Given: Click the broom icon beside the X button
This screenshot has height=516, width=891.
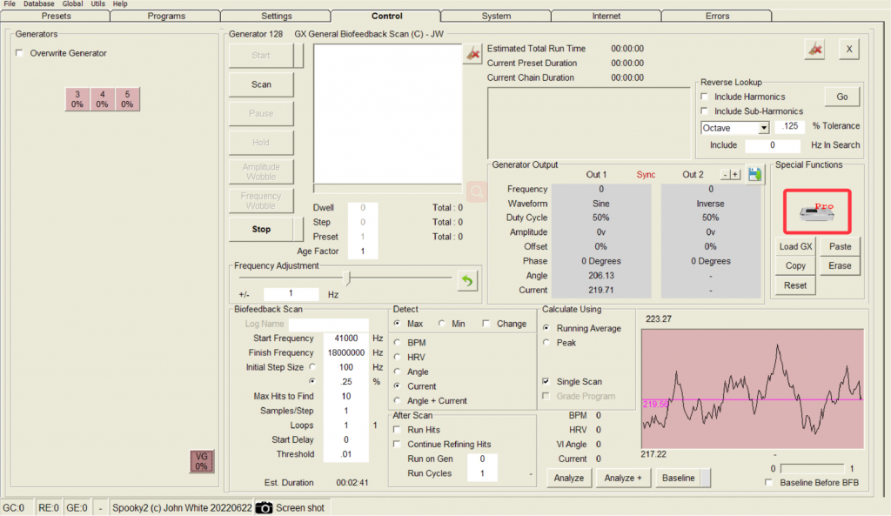Looking at the screenshot, I should pos(814,50).
